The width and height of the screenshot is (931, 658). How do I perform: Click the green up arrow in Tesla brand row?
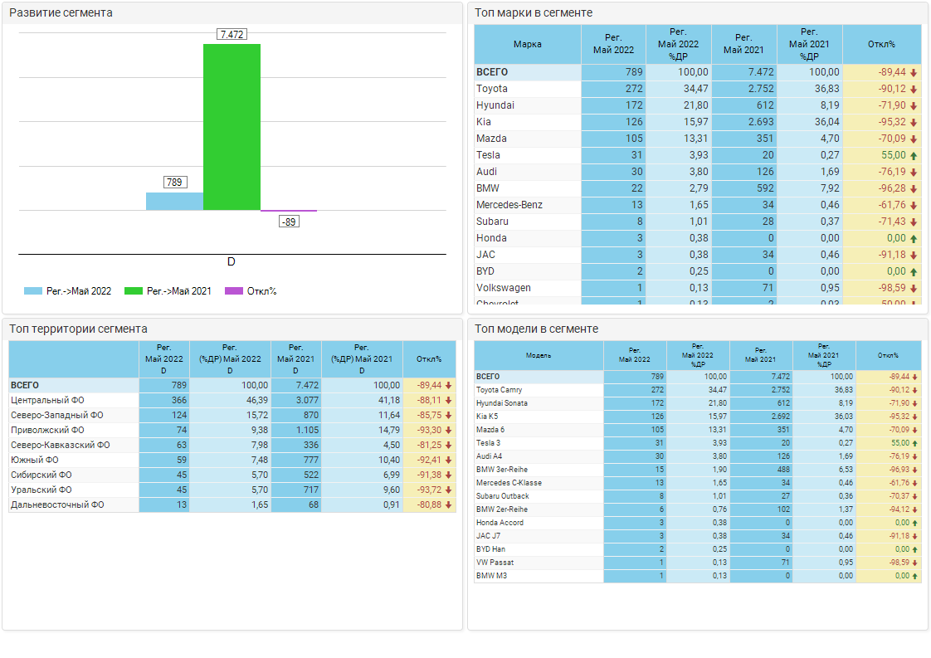914,155
